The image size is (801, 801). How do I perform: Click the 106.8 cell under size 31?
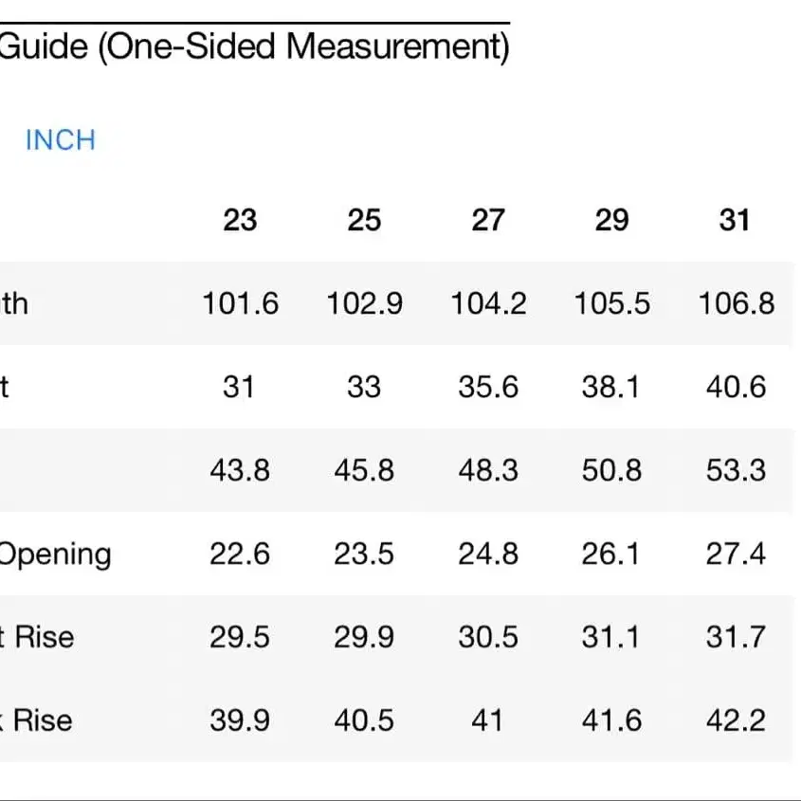tap(736, 303)
